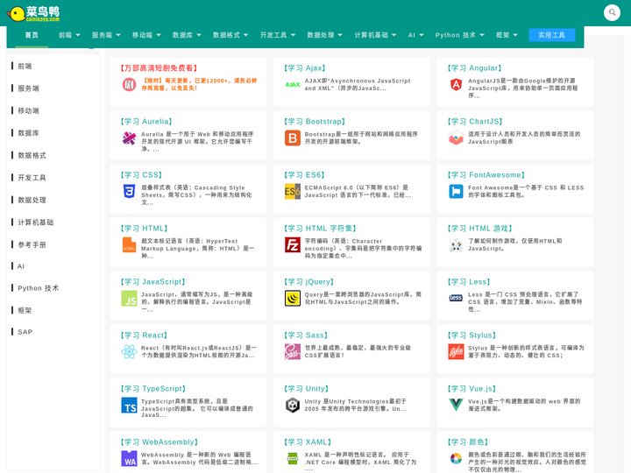
Task: Select Python 技术 in the left sidebar
Action: coord(38,288)
